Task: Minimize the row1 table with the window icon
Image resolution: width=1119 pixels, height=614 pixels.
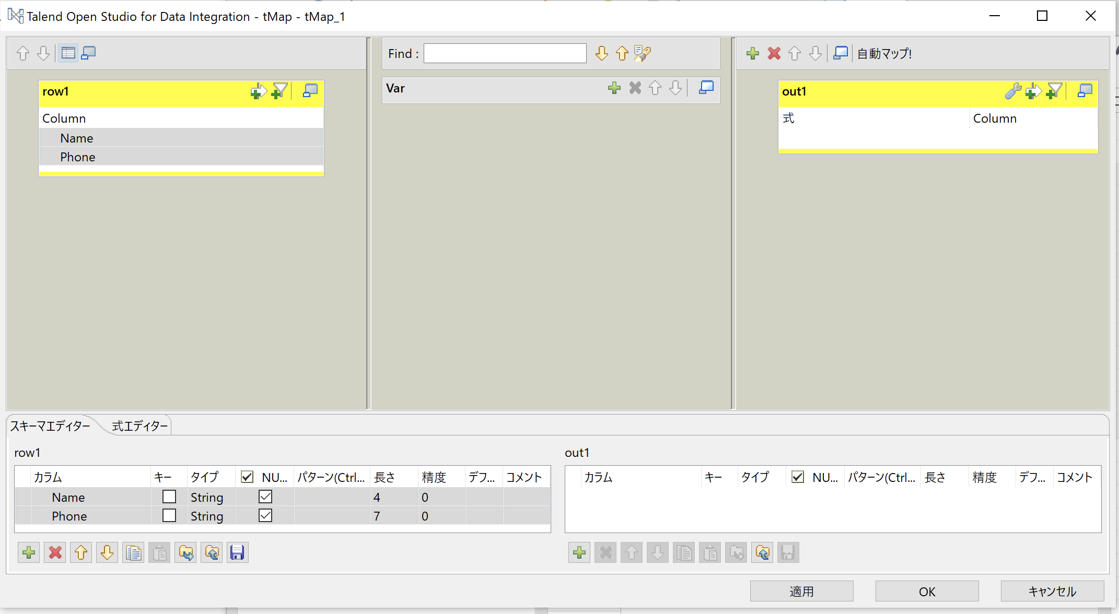Action: pos(309,90)
